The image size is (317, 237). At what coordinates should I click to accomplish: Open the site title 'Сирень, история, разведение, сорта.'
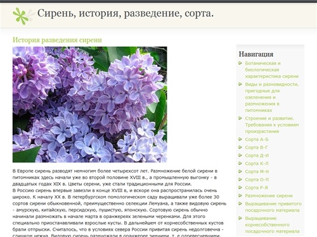tap(126, 13)
